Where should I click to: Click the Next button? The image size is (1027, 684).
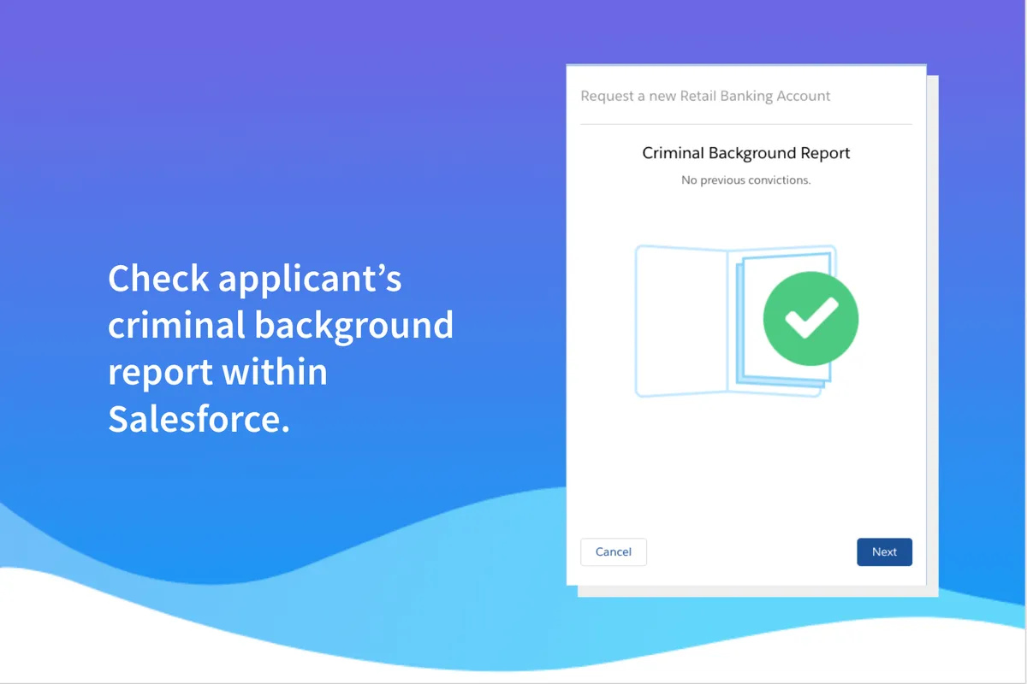point(884,552)
